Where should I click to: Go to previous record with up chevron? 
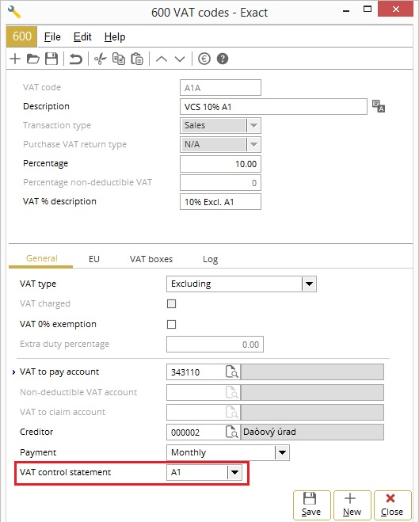pyautogui.click(x=162, y=59)
